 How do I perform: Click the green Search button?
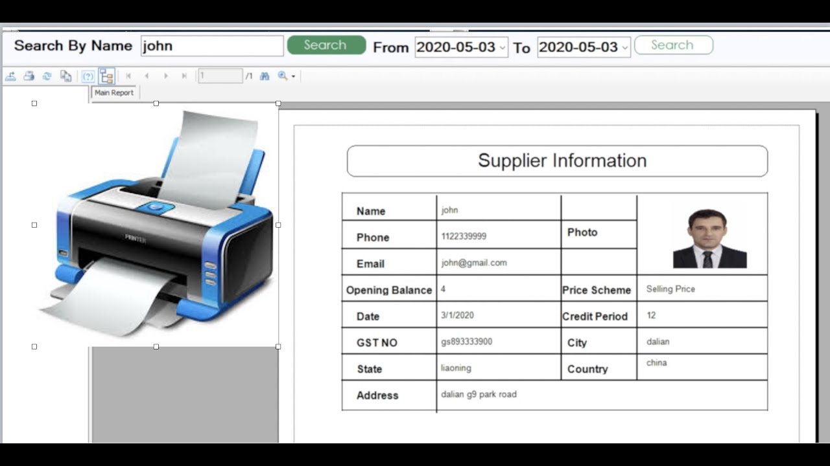(x=326, y=45)
